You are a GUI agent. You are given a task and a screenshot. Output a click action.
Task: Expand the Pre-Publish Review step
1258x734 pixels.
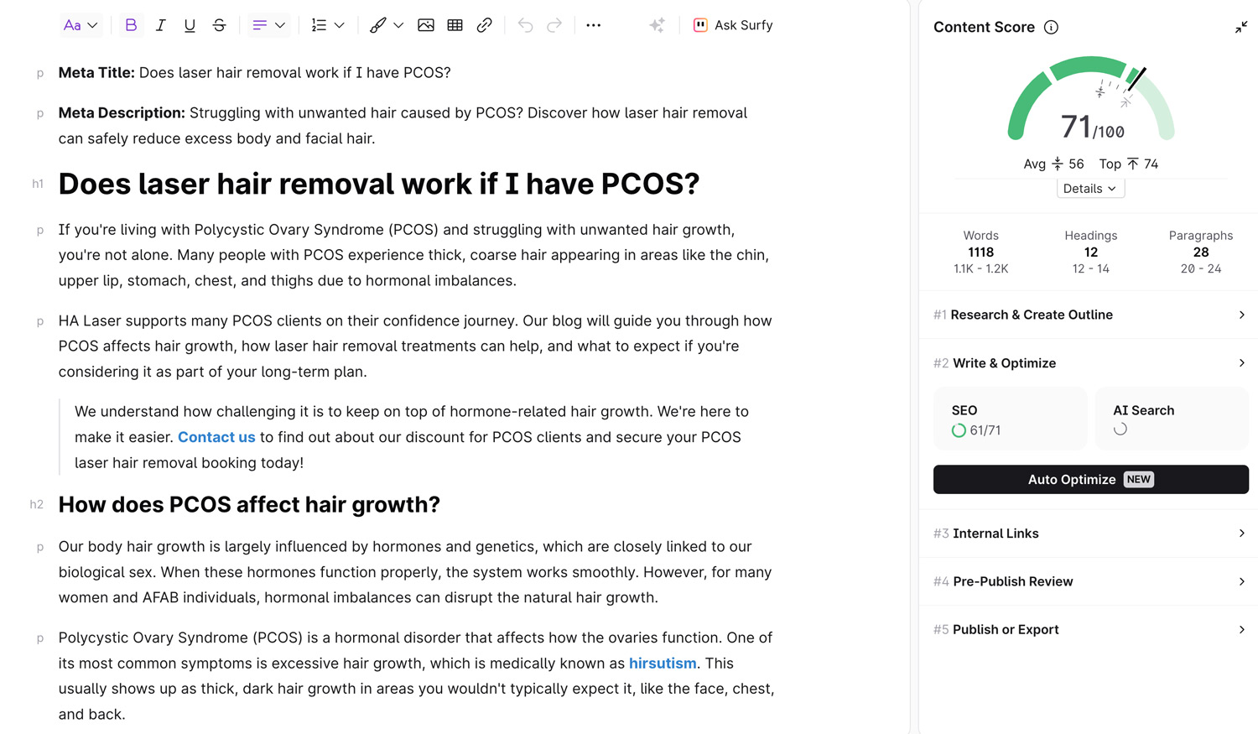(x=1089, y=581)
